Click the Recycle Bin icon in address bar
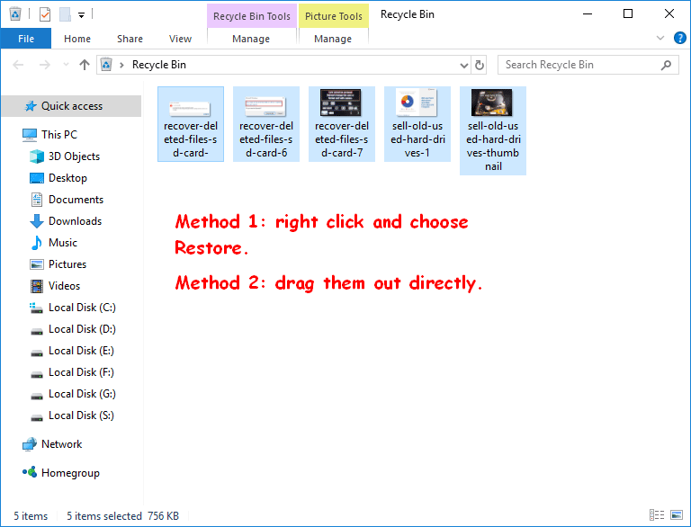The height and width of the screenshot is (527, 691). [x=106, y=65]
